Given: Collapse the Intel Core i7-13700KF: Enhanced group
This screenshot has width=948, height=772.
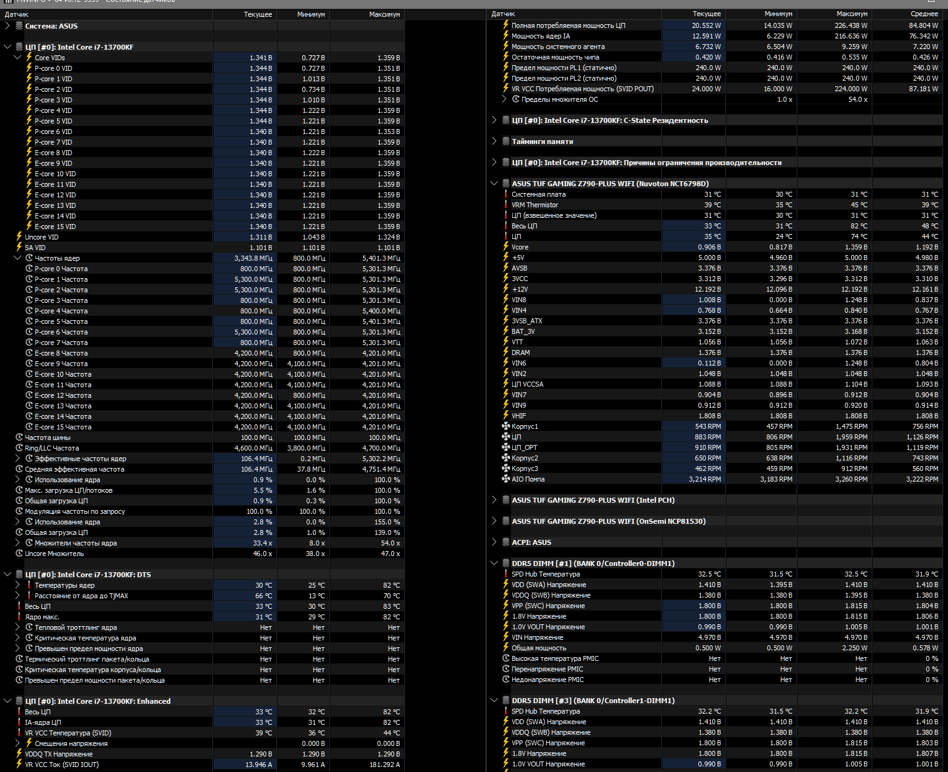Looking at the screenshot, I should click(7, 701).
